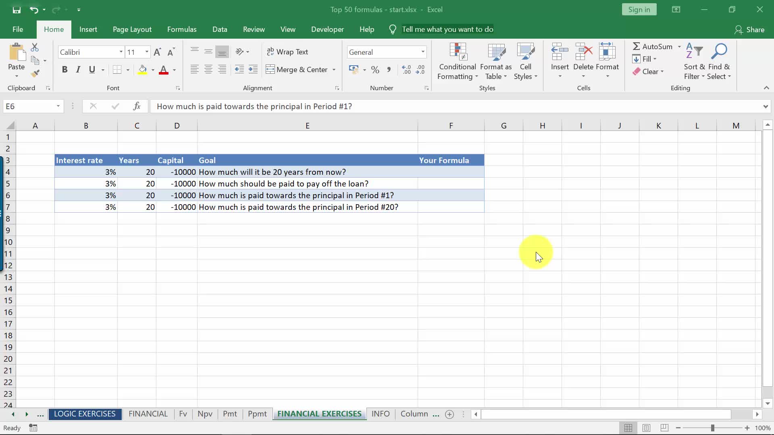Toggle Italic formatting

[x=78, y=70]
